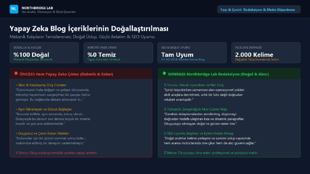Click 'Duygusuz ve Çeviri Kokan İfadeler' subheading

[43, 133]
